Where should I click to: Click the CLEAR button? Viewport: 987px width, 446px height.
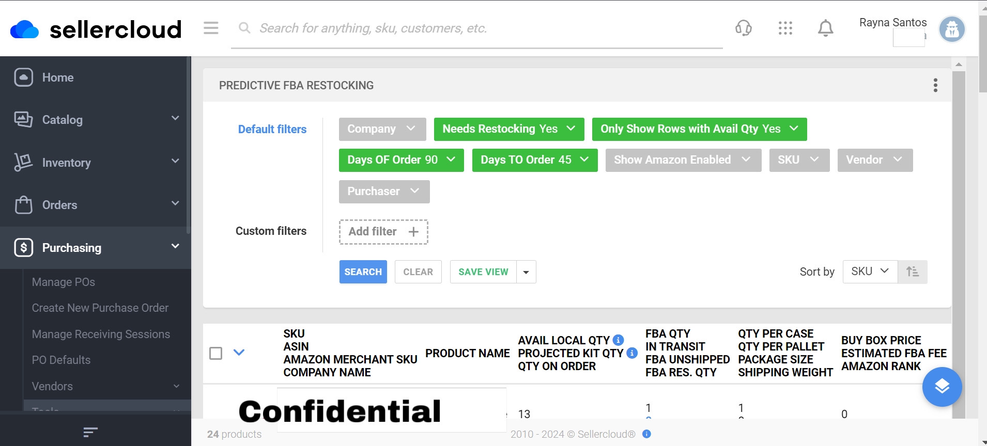(x=418, y=272)
